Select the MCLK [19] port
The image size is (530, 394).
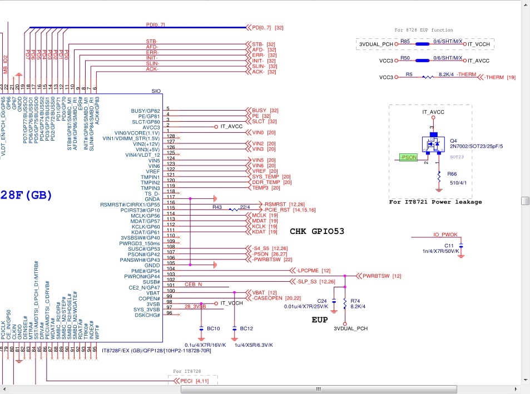[x=262, y=215]
